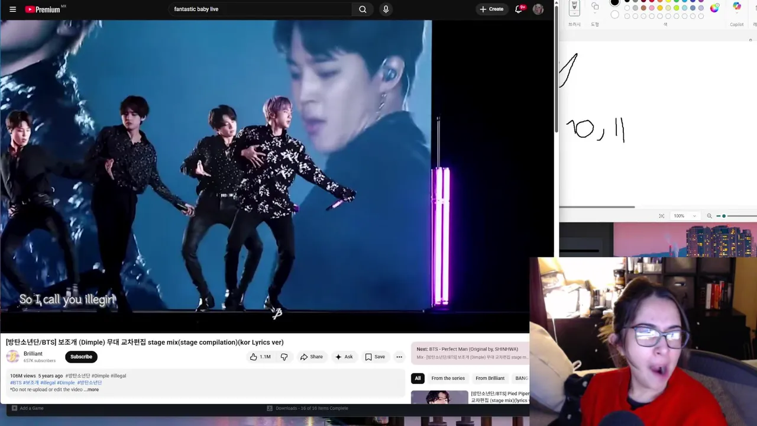
Task: Click the Paint horizontal scrollbar
Action: [x=597, y=207]
